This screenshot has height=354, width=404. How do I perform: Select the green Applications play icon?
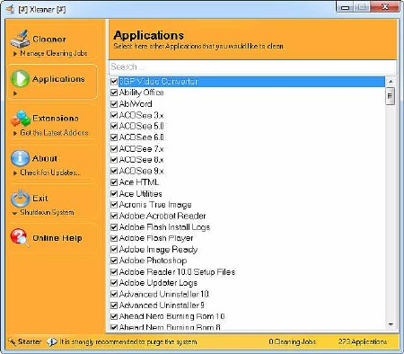(x=20, y=78)
